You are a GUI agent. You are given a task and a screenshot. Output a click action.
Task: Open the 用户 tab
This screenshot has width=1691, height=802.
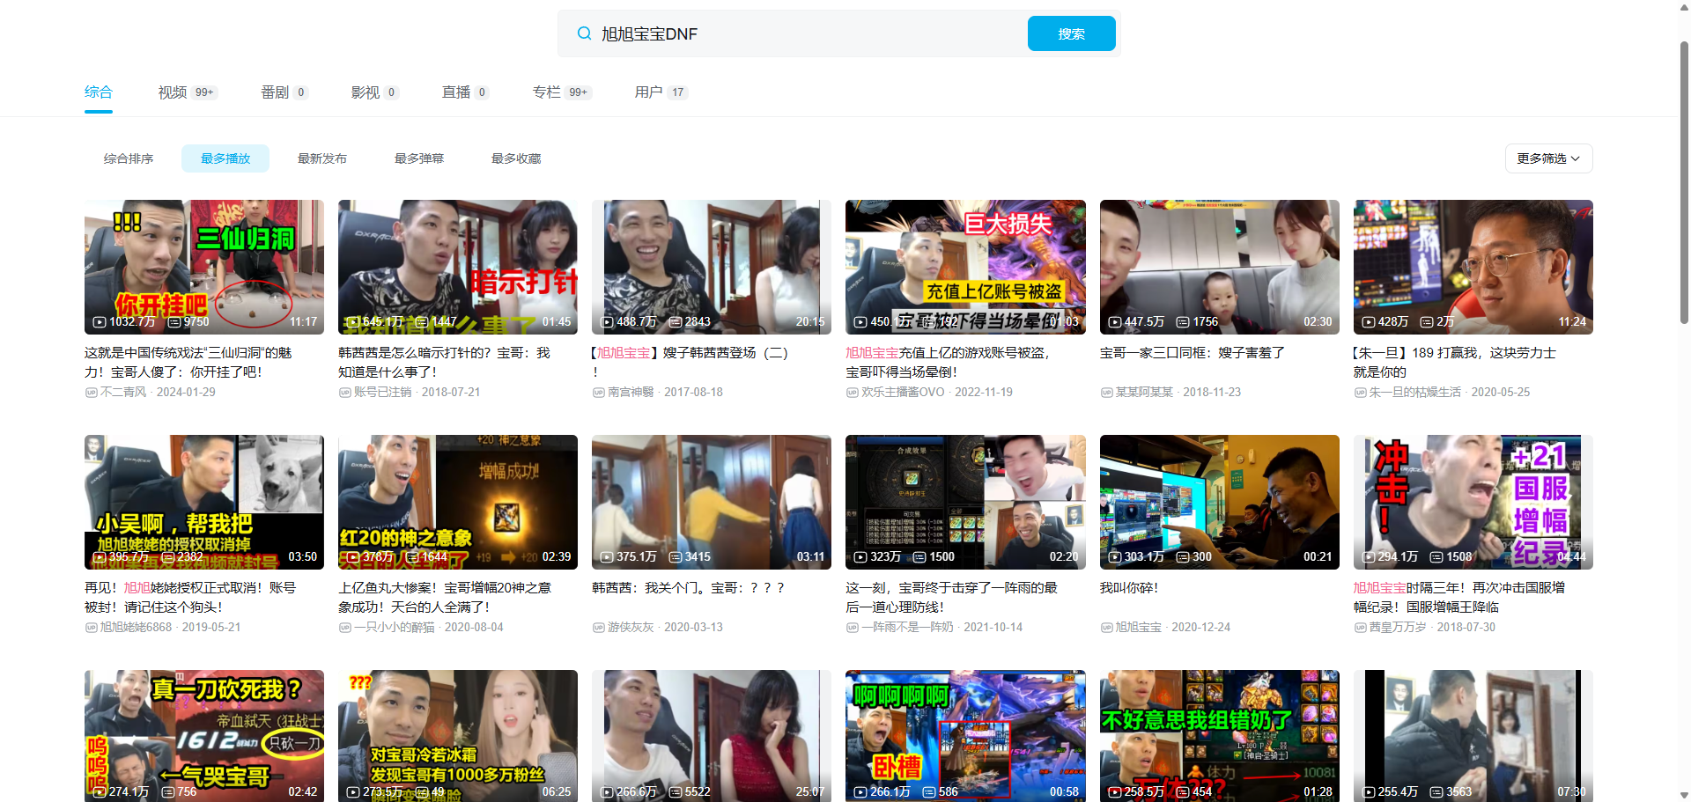(x=650, y=92)
